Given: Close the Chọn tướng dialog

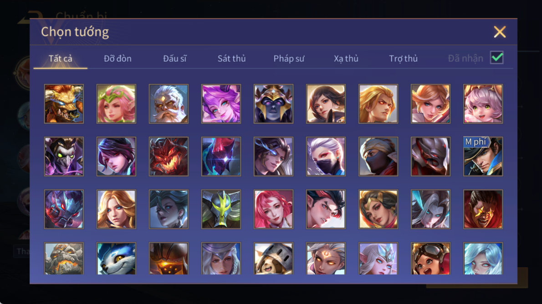Looking at the screenshot, I should [500, 32].
